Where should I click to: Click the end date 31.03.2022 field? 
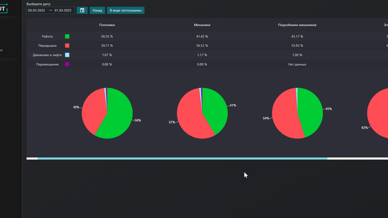[x=63, y=10]
